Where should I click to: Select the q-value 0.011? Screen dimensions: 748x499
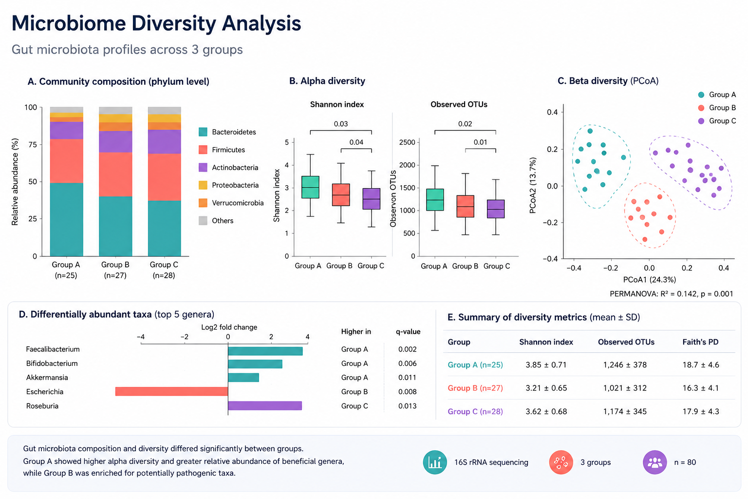click(x=408, y=378)
